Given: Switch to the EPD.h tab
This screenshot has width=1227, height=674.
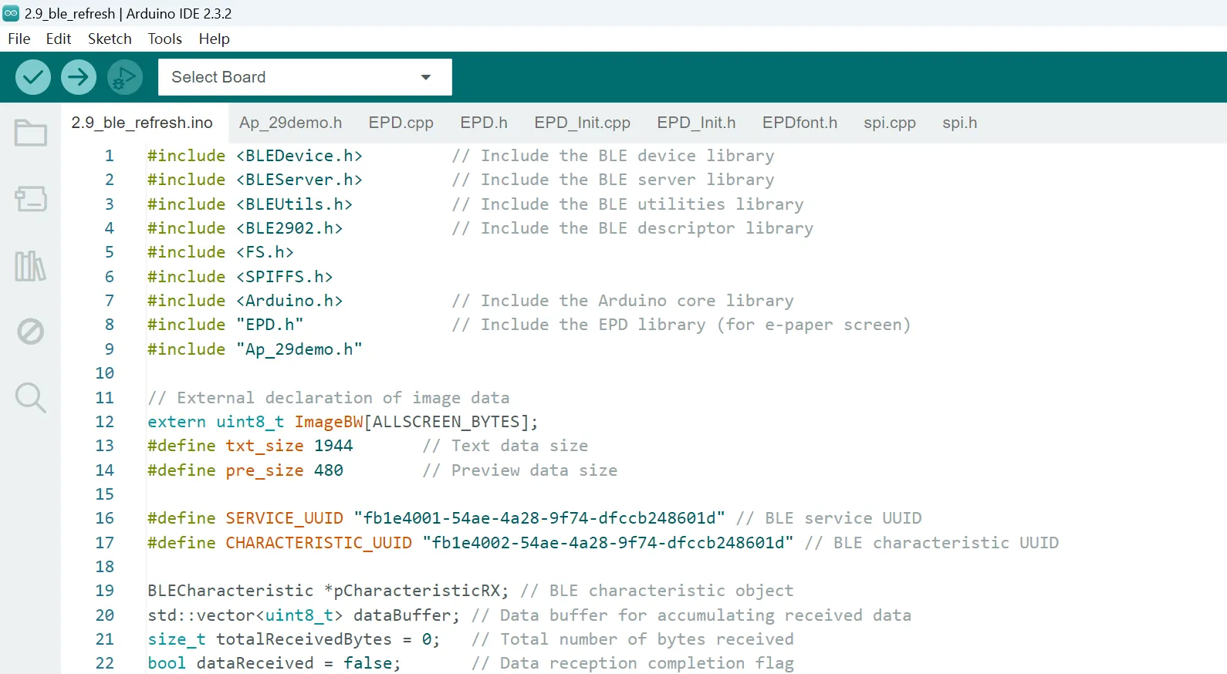Looking at the screenshot, I should 484,123.
